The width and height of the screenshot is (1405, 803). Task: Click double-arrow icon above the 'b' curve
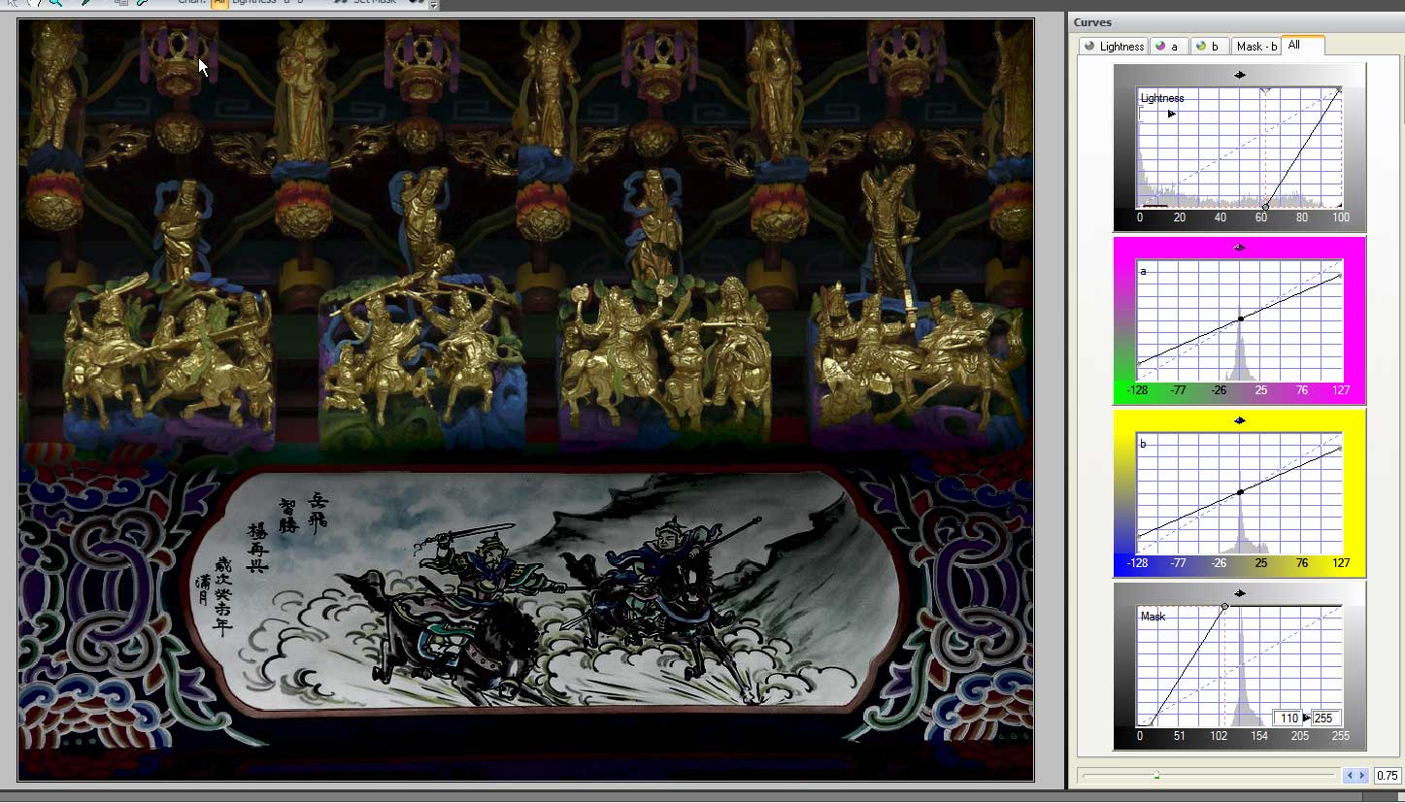click(1240, 420)
